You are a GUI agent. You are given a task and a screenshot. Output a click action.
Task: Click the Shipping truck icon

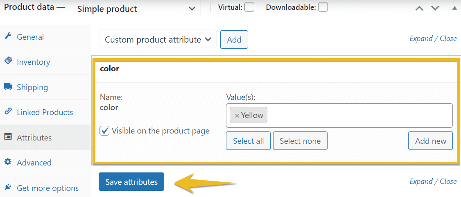point(8,87)
